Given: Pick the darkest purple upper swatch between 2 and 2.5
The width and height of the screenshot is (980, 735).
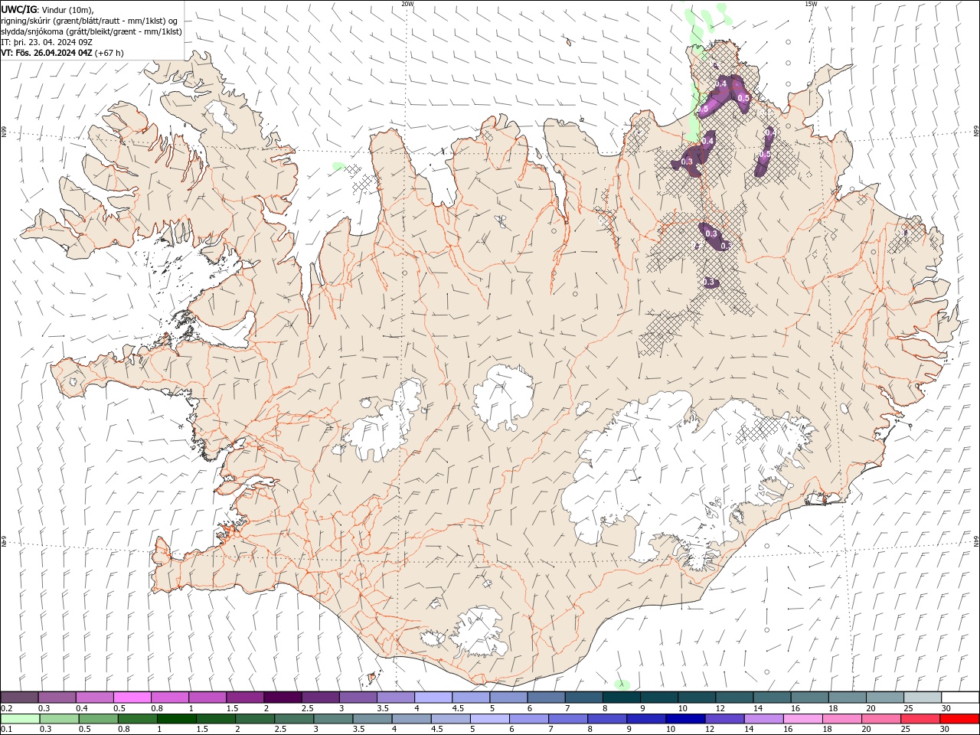Looking at the screenshot, I should (283, 697).
